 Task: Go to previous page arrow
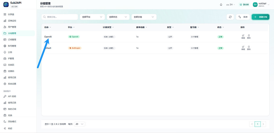[x=252, y=124]
